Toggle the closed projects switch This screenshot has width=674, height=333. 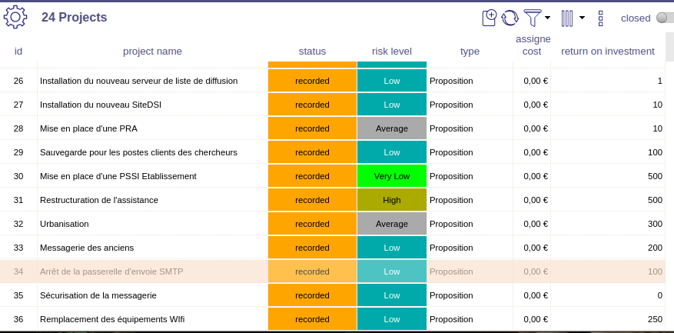[x=665, y=18]
